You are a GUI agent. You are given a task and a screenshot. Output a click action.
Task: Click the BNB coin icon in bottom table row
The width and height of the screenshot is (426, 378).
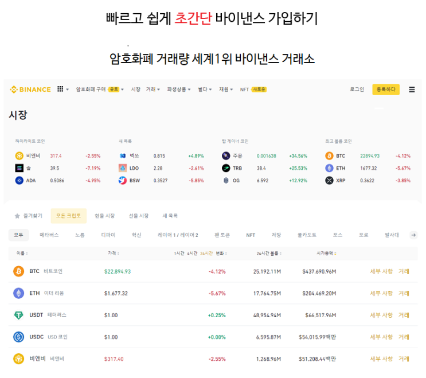(19, 358)
